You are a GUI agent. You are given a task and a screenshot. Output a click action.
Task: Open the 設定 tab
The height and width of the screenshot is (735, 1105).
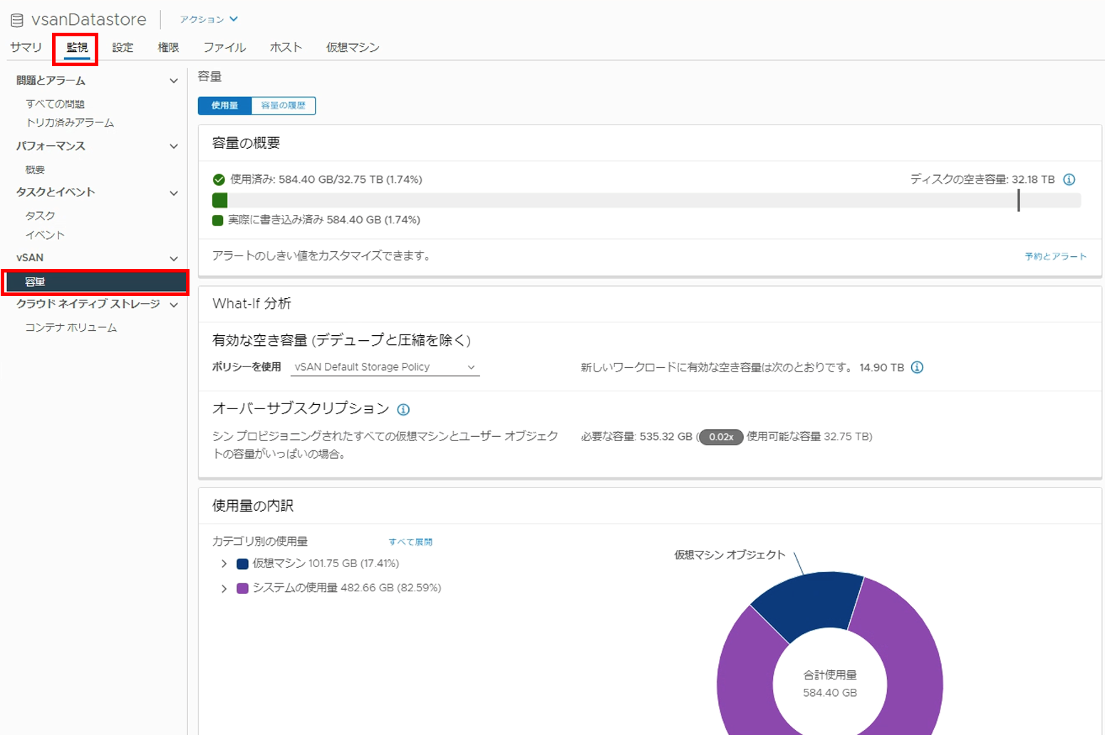(x=123, y=48)
